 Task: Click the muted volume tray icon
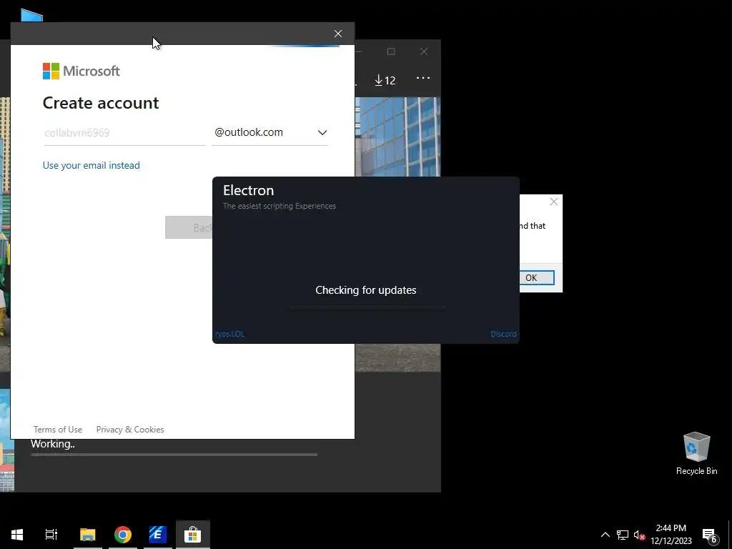coord(639,535)
